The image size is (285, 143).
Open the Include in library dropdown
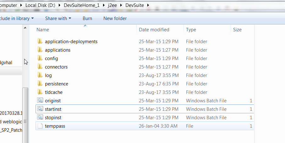(17, 18)
